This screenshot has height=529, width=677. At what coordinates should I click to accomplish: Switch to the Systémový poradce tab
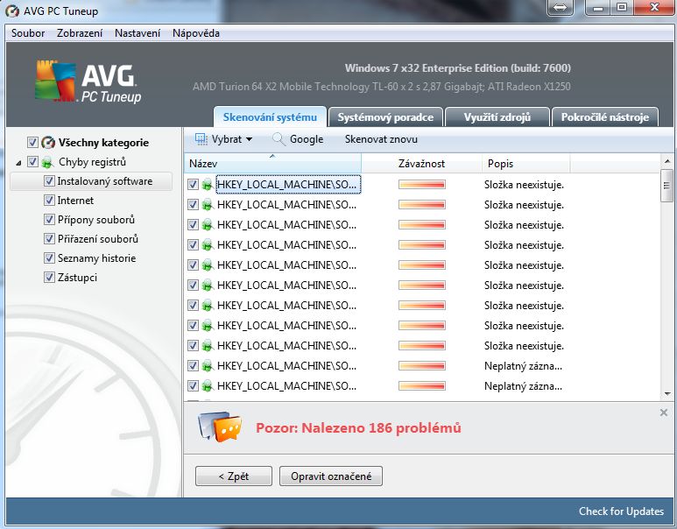tap(385, 117)
